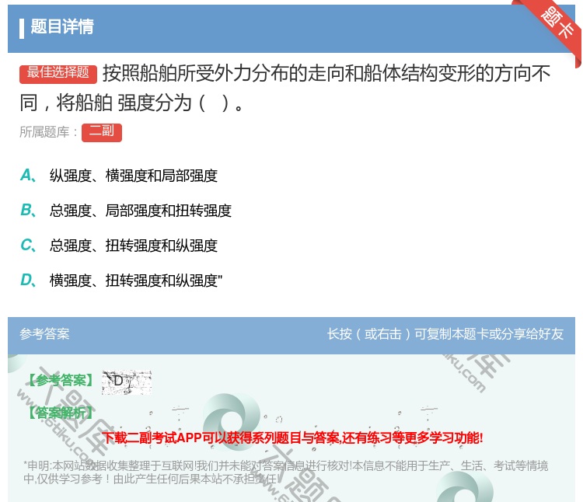The image size is (583, 502).
Task: Choose option B 总强度、局部强度和扭转强度
Action: [x=126, y=211]
